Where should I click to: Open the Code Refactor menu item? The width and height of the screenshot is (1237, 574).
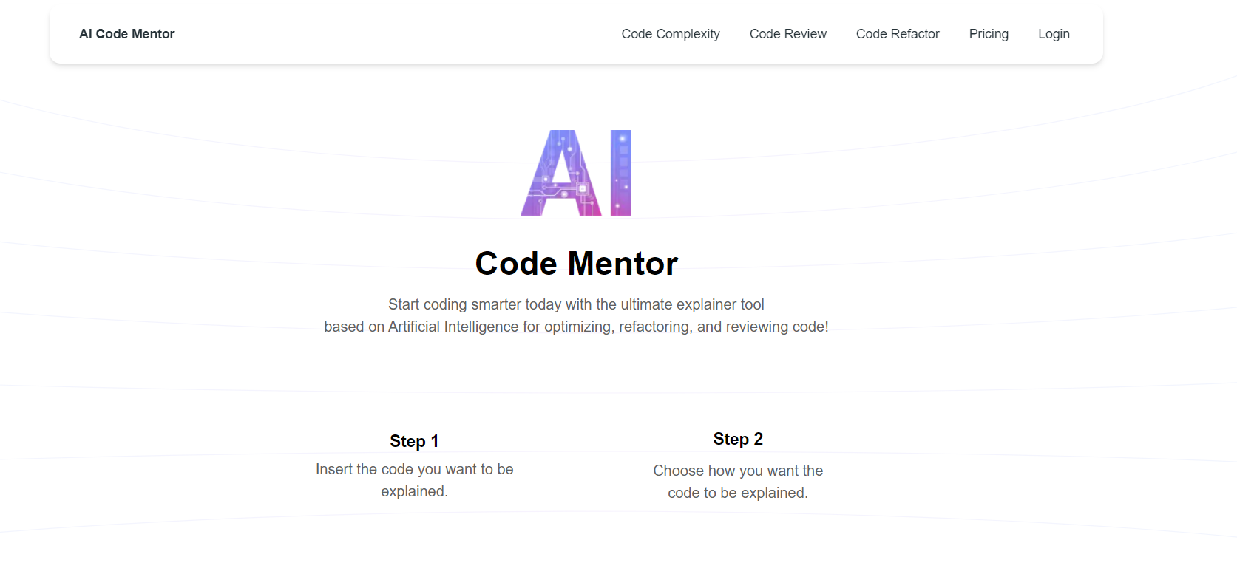click(897, 34)
